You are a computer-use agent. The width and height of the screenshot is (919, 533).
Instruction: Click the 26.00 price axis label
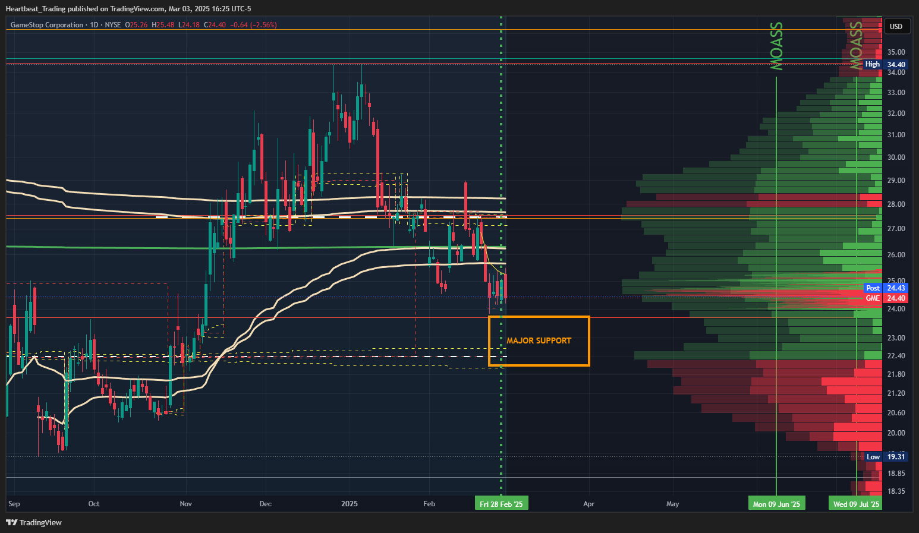[896, 255]
